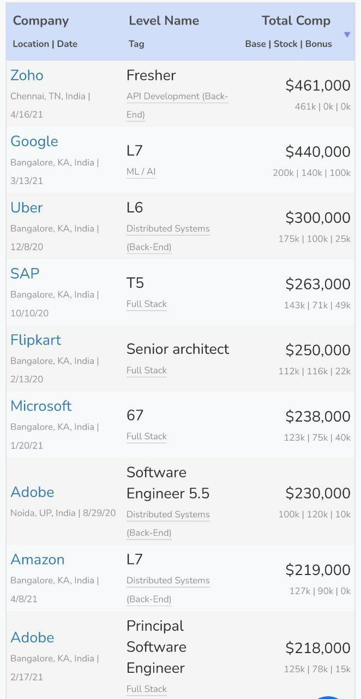Open the Microsoft company link
The width and height of the screenshot is (361, 699).
pos(41,406)
